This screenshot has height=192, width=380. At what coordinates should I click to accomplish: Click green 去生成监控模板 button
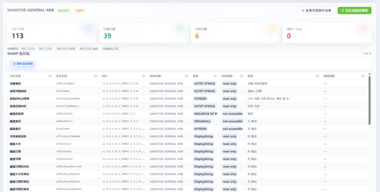pos(354,10)
